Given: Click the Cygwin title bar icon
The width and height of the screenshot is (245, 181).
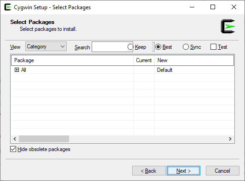Looking at the screenshot, I should pyautogui.click(x=8, y=7).
